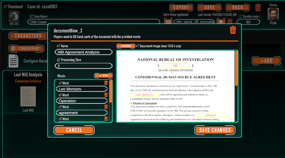Click the Processing Time pencil icon
This screenshot has height=158, width=285.
click(59, 60)
